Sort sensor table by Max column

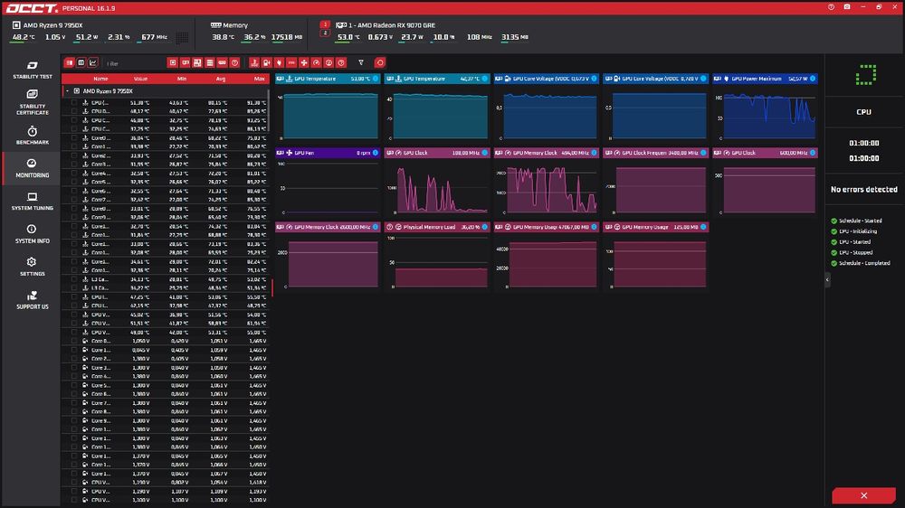pos(259,79)
